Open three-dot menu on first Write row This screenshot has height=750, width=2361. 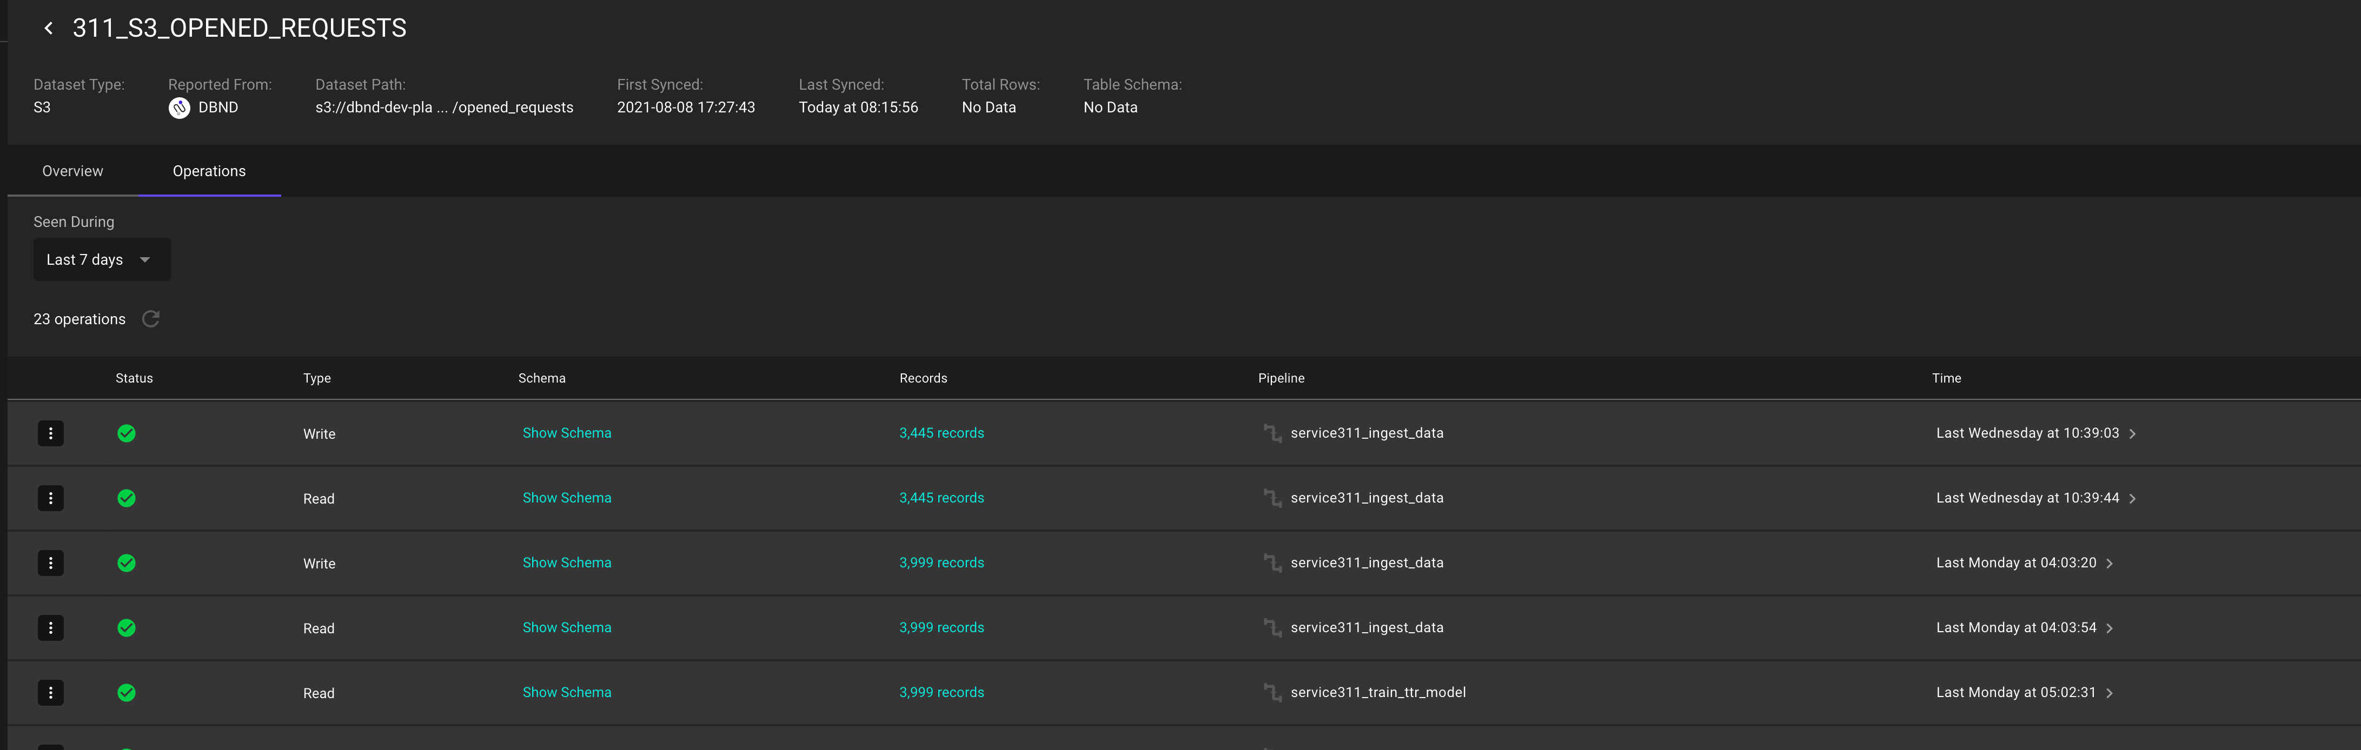click(50, 433)
